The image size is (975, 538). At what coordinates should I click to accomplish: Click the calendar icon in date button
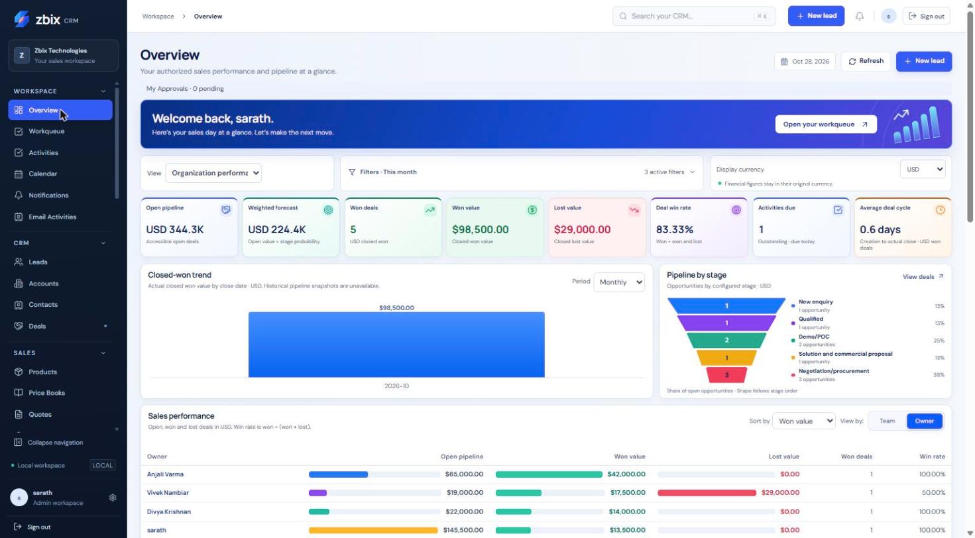[x=785, y=62]
